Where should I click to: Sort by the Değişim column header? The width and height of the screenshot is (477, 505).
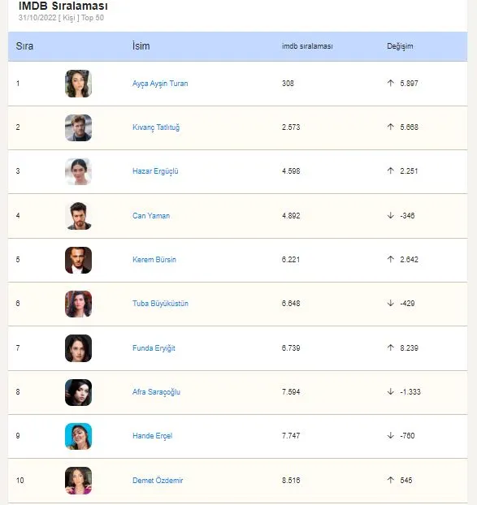pyautogui.click(x=400, y=46)
